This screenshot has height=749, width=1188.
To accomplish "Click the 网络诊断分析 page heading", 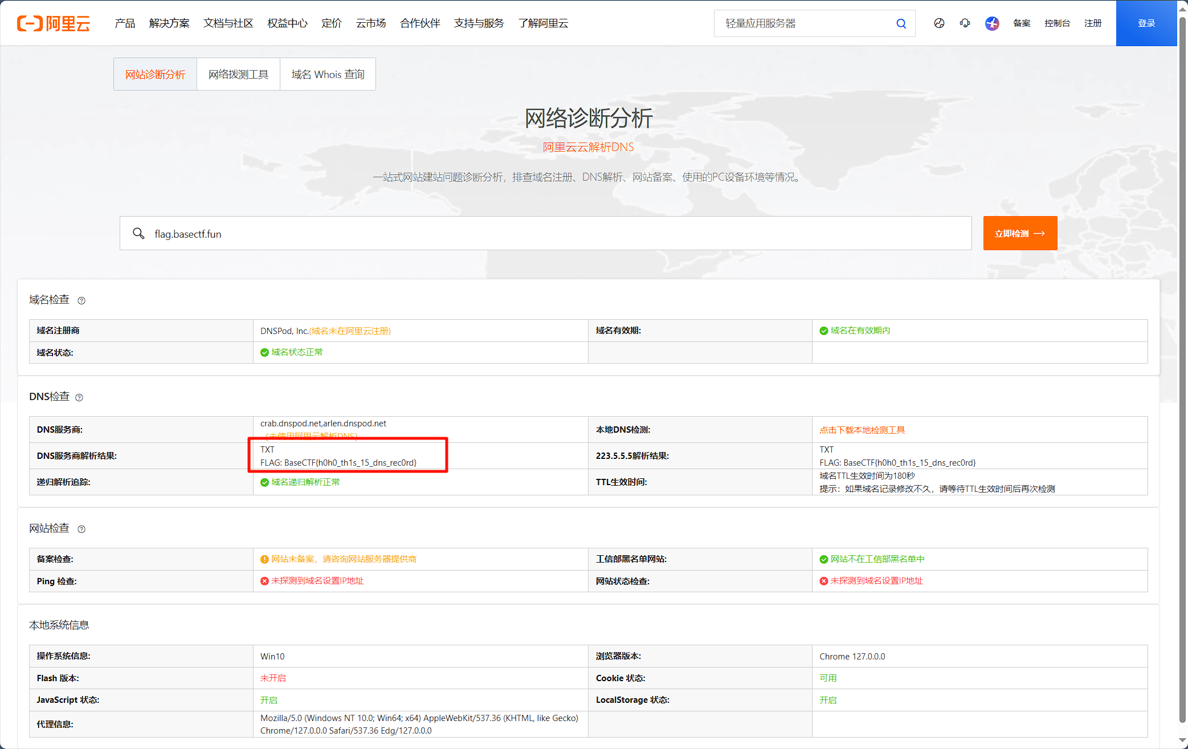I will [589, 118].
